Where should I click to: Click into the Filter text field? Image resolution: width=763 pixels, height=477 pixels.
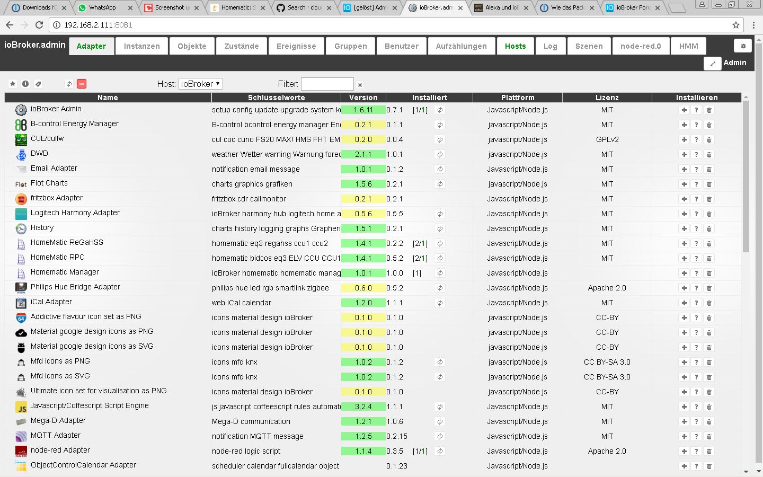click(327, 84)
